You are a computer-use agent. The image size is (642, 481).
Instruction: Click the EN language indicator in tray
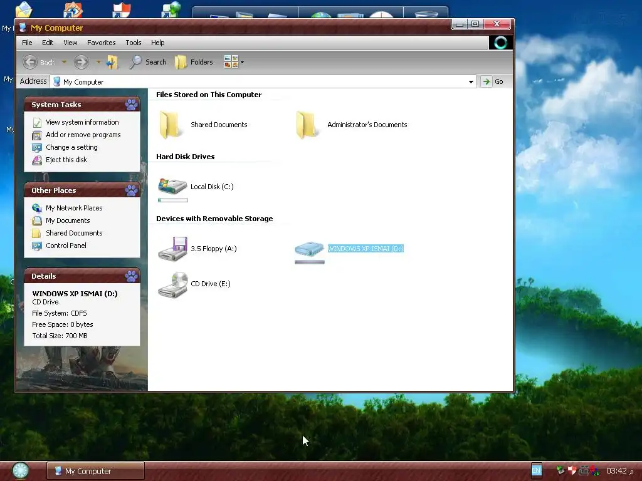537,470
